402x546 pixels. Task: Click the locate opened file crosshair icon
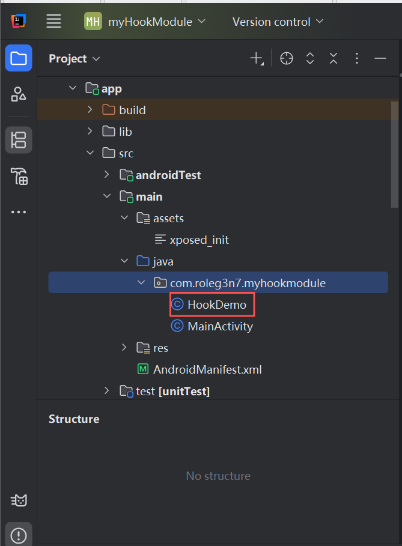(287, 58)
